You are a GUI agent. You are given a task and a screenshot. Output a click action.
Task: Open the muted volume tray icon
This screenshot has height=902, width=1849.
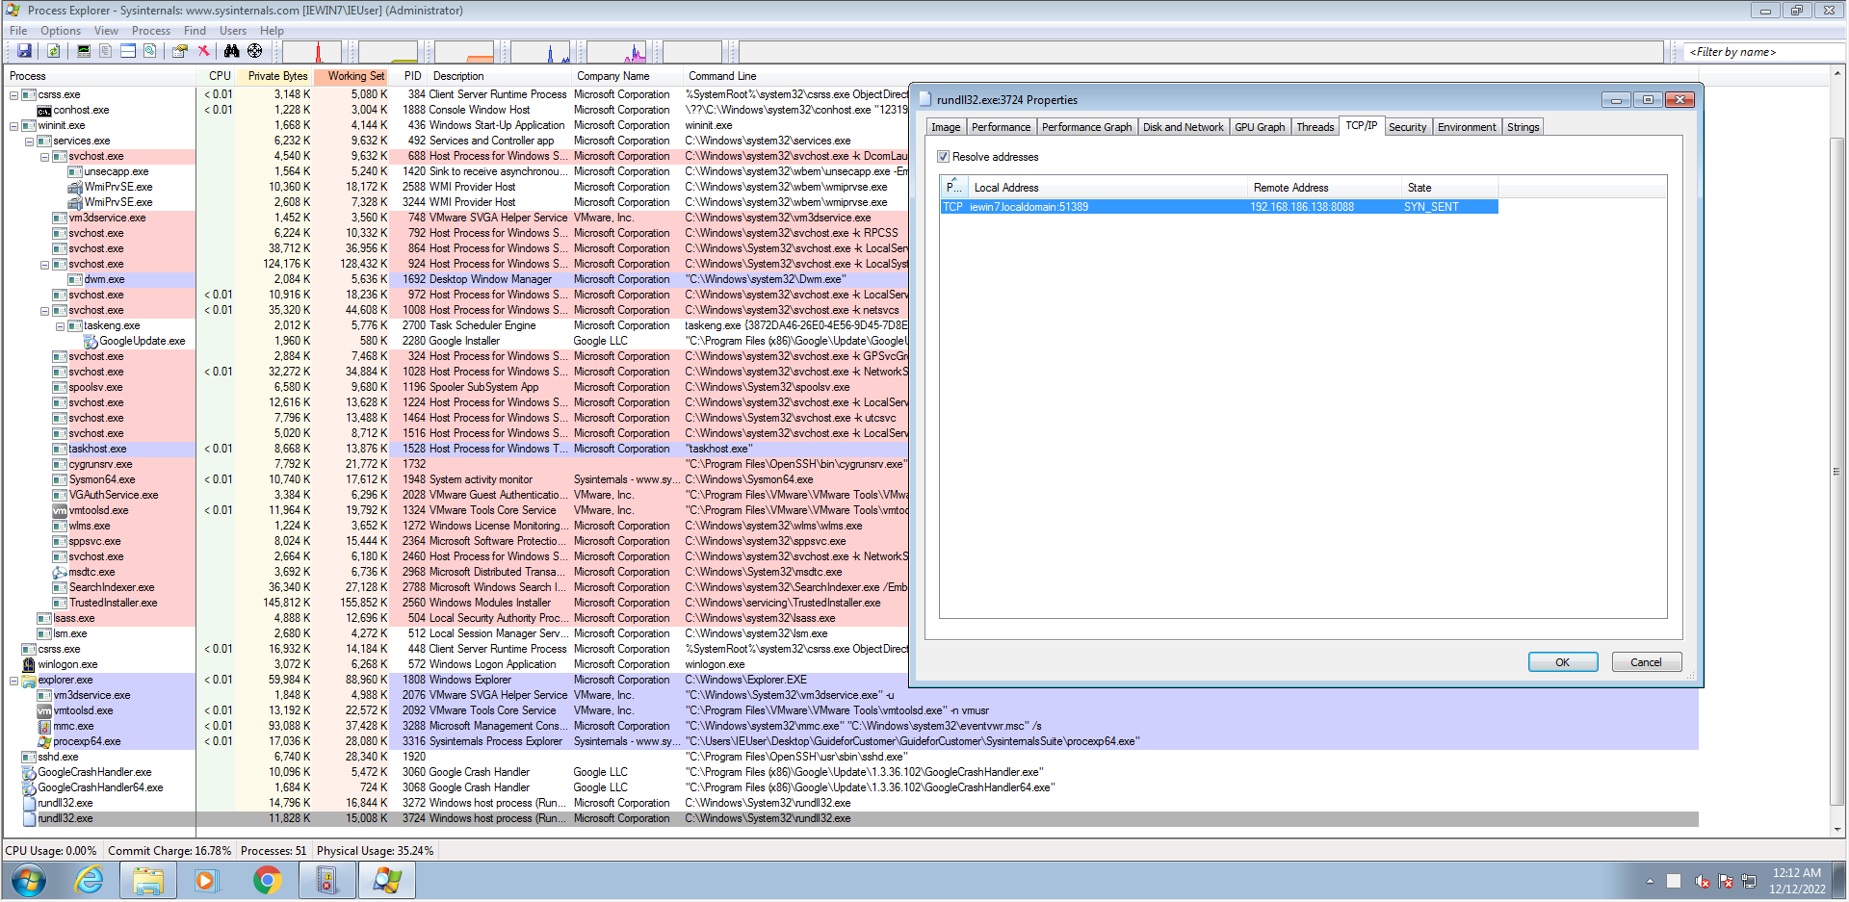coord(1702,881)
